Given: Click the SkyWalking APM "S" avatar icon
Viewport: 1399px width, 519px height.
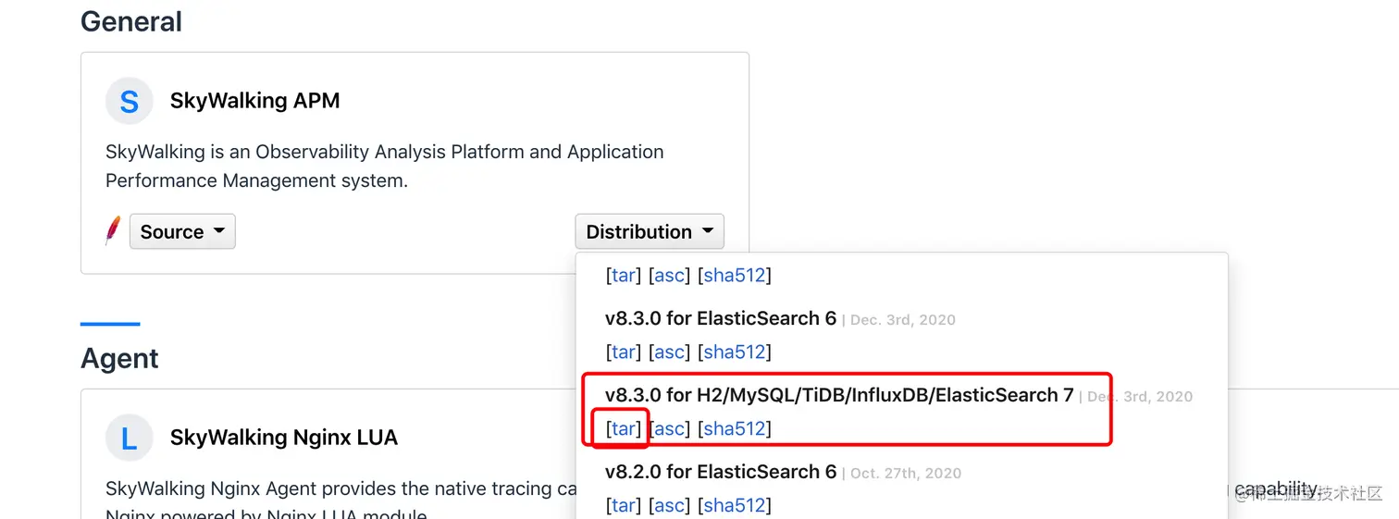Looking at the screenshot, I should point(129,101).
